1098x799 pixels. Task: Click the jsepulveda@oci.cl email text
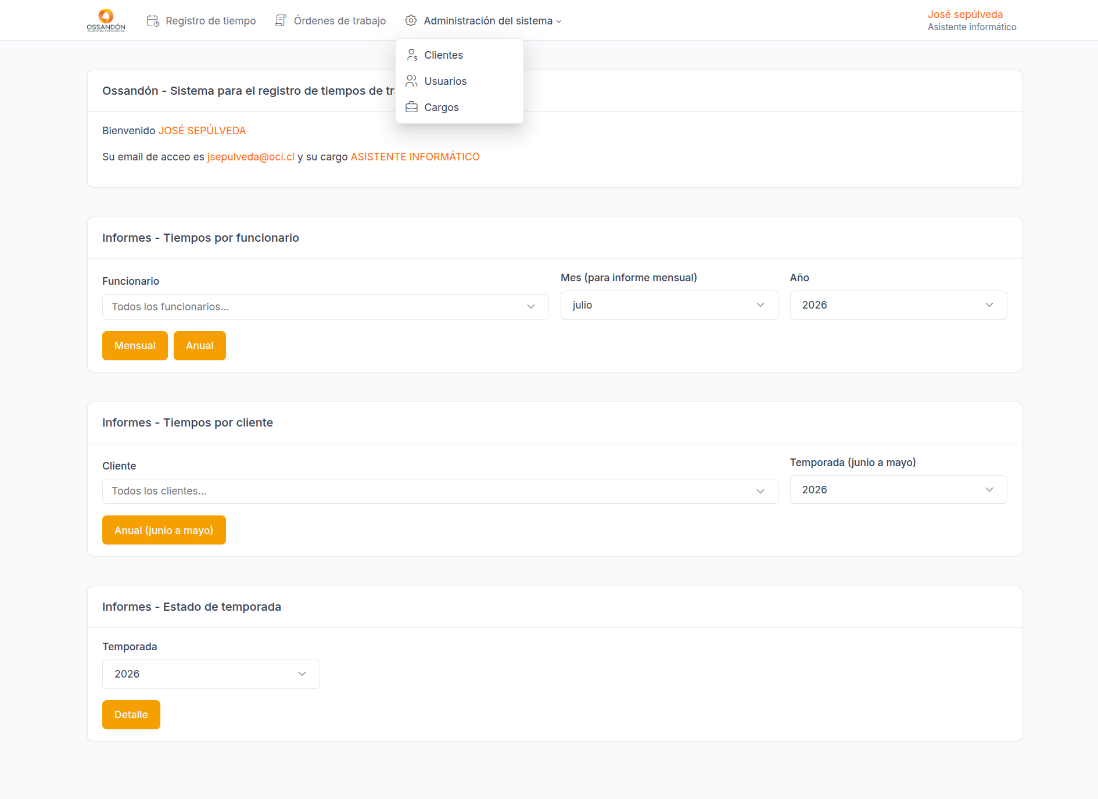pyautogui.click(x=251, y=157)
